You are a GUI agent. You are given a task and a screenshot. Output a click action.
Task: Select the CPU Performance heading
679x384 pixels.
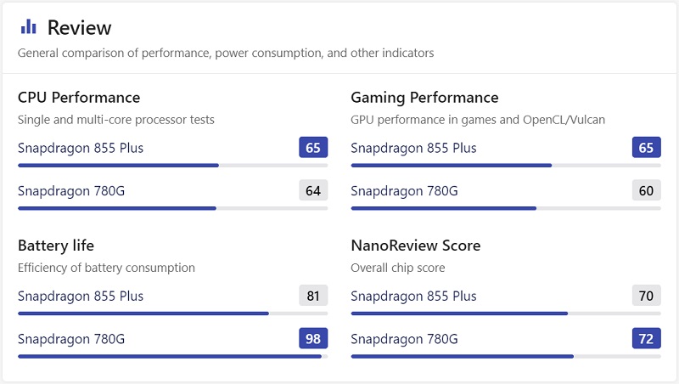click(x=79, y=98)
